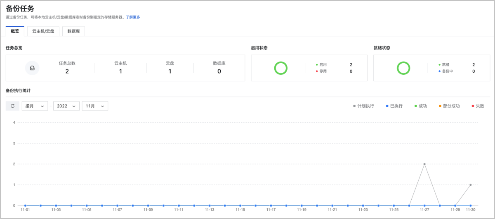Click the 11-27 peak data point
The image size is (495, 219).
pos(424,164)
